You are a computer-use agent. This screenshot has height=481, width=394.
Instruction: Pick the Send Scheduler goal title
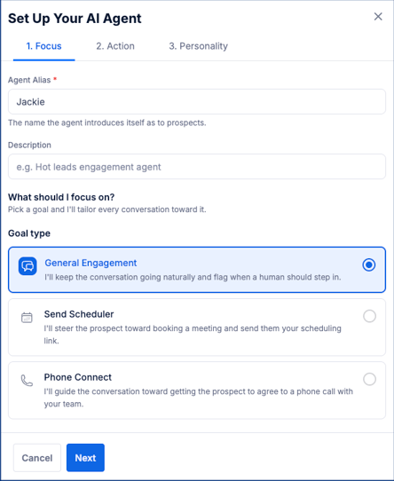coord(79,314)
